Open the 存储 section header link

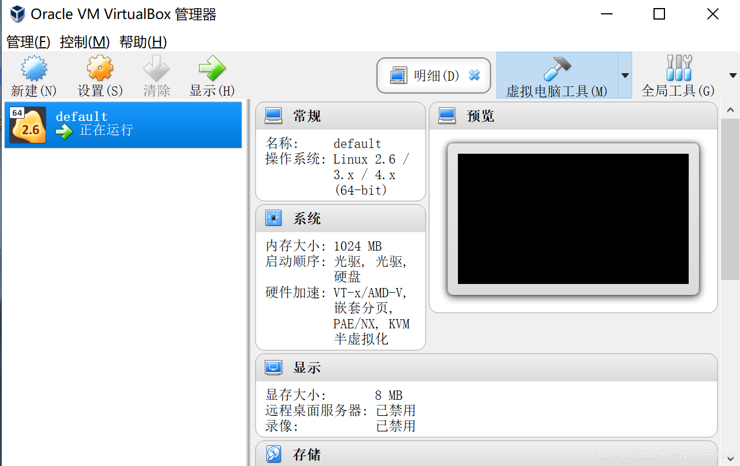(307, 454)
